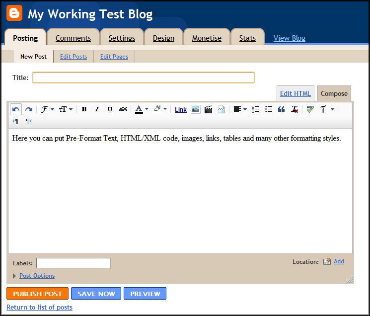The image size is (370, 316).
Task: Click the View Blog link
Action: coord(290,38)
